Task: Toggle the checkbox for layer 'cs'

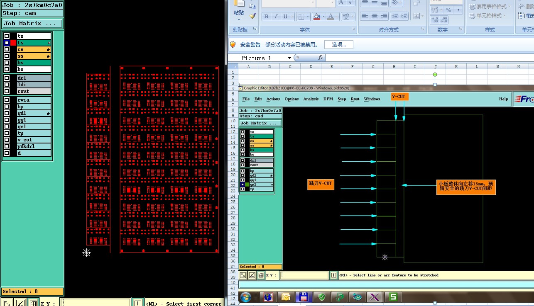Action: pyautogui.click(x=7, y=49)
